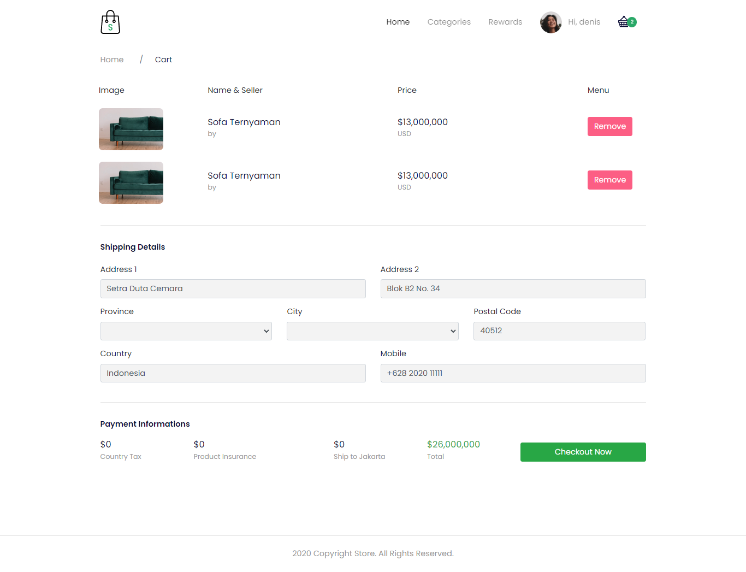Expand the Province dropdown
The height and width of the screenshot is (572, 746).
coord(186,331)
